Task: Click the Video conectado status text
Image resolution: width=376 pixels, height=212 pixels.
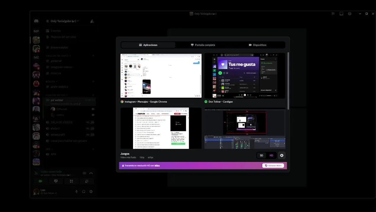Action: click(x=51, y=172)
